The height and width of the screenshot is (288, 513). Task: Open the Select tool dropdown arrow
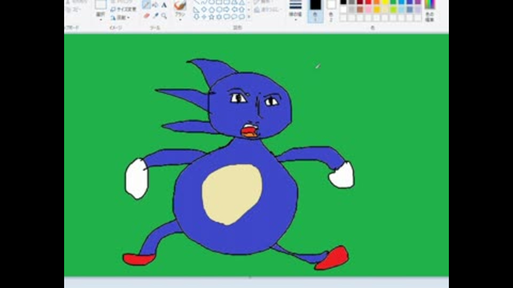click(101, 20)
